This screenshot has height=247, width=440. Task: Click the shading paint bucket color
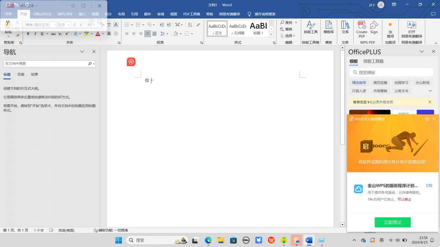point(176,34)
